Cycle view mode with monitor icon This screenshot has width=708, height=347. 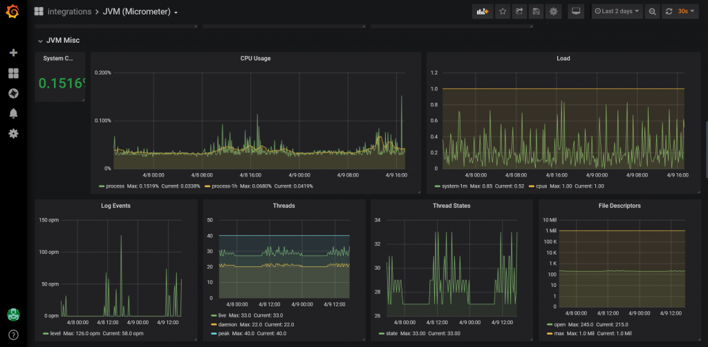(575, 12)
